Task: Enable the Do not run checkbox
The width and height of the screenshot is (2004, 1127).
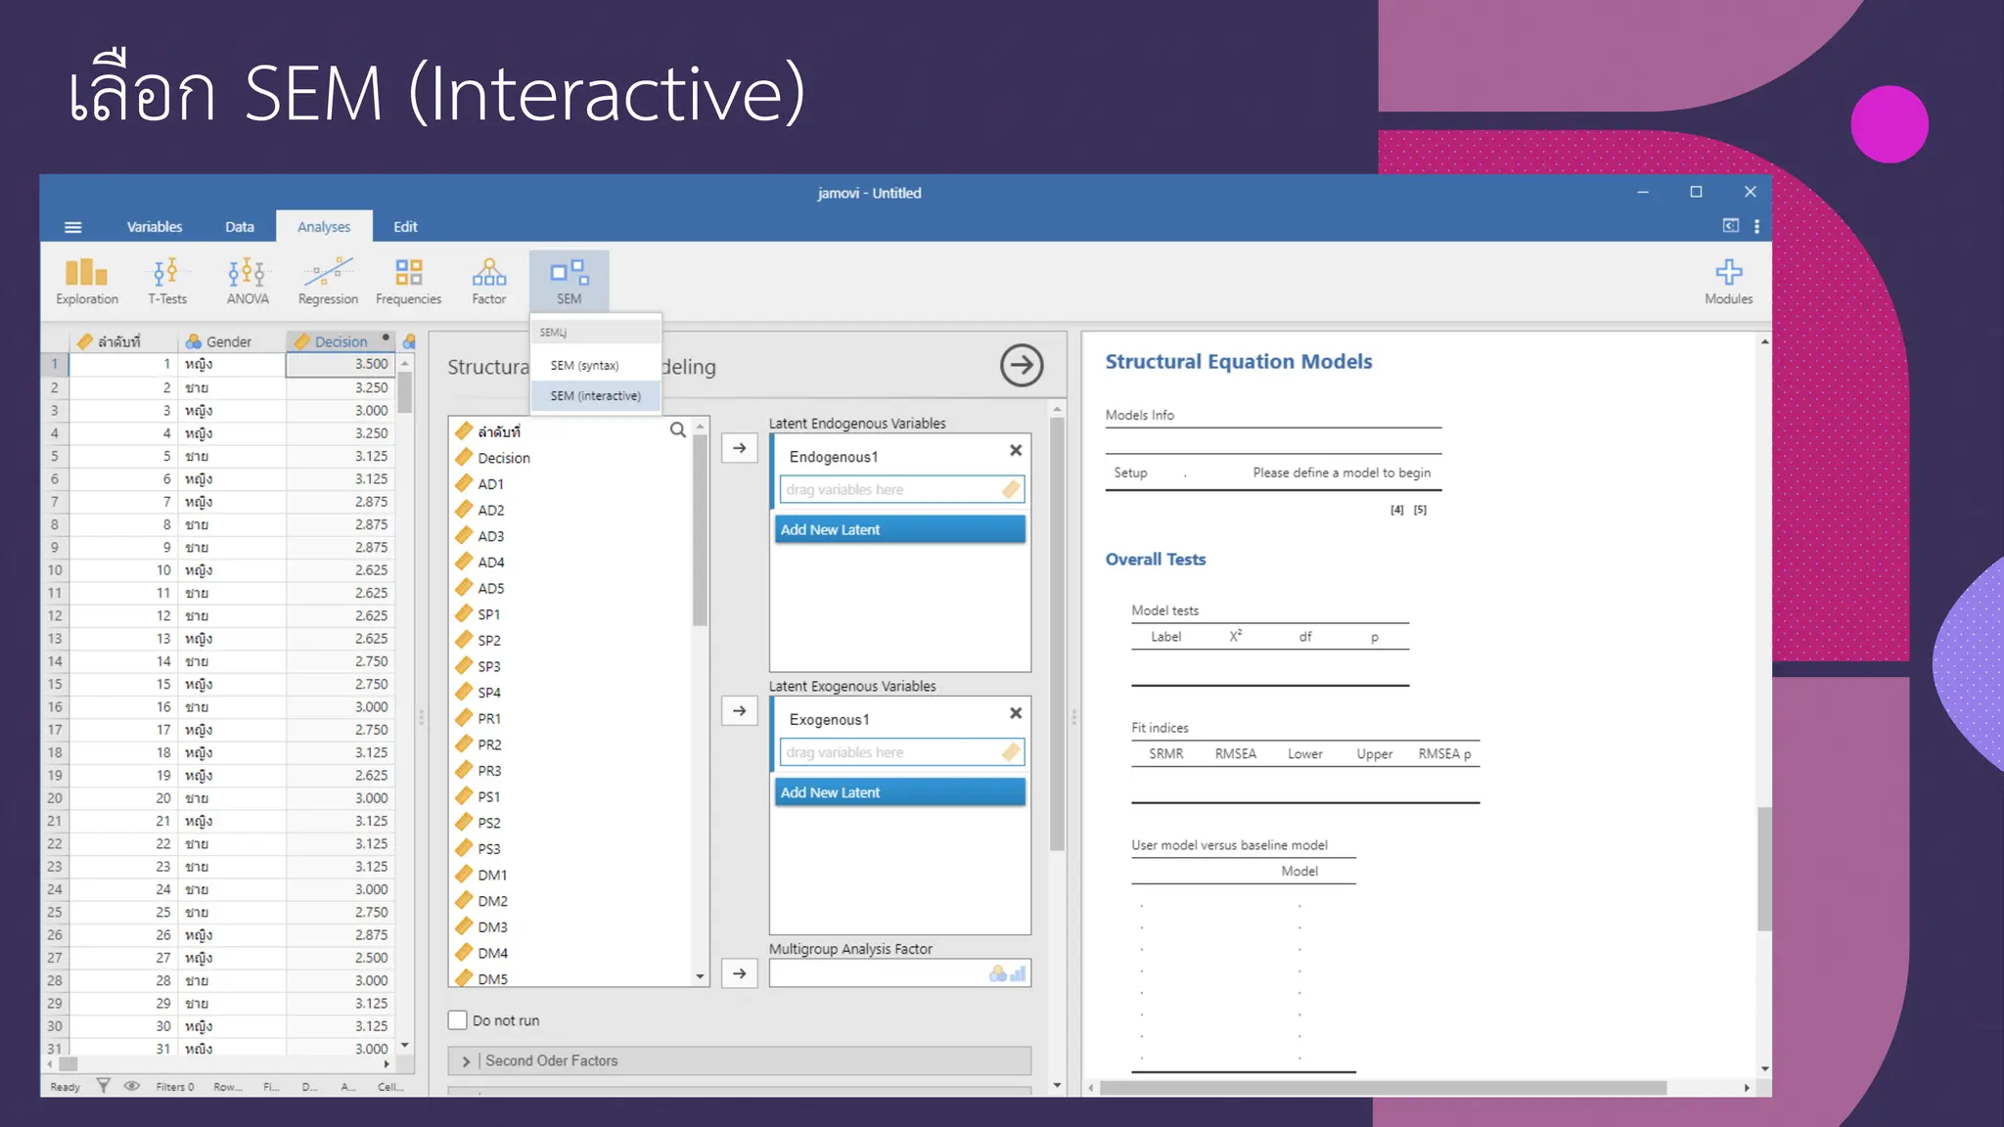Action: (458, 1020)
